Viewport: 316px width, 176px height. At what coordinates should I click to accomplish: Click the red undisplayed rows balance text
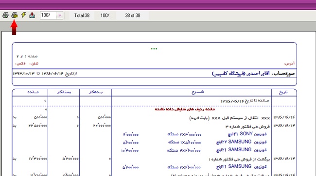(185, 109)
